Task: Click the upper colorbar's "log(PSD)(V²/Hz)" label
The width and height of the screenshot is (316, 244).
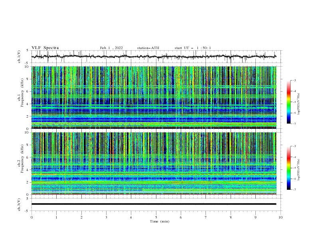Action: click(x=299, y=104)
